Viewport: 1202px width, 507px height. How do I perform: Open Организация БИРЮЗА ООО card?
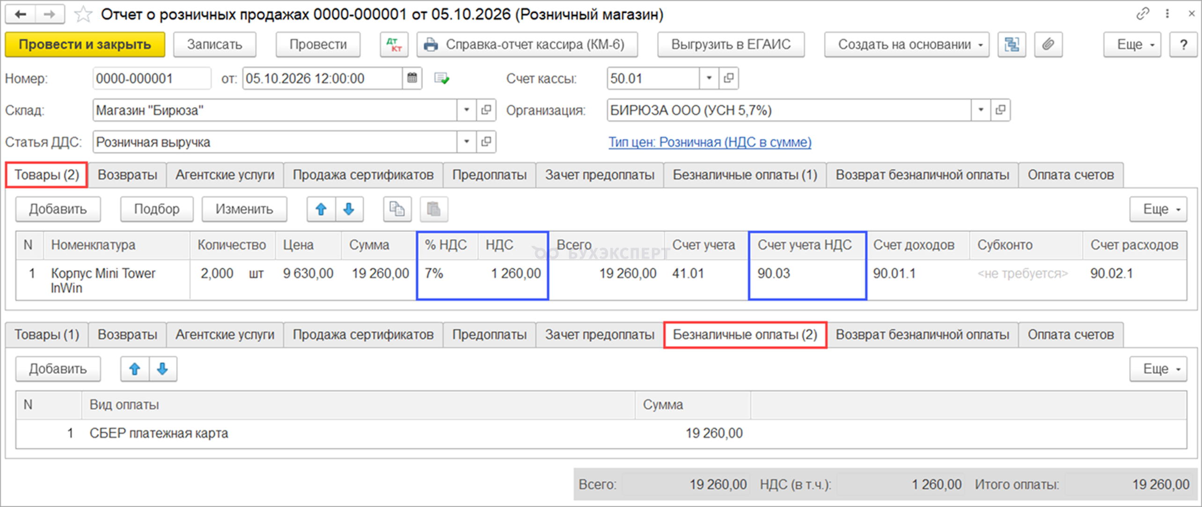pos(1000,110)
